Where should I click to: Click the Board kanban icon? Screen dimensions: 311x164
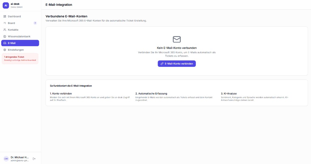(5, 23)
